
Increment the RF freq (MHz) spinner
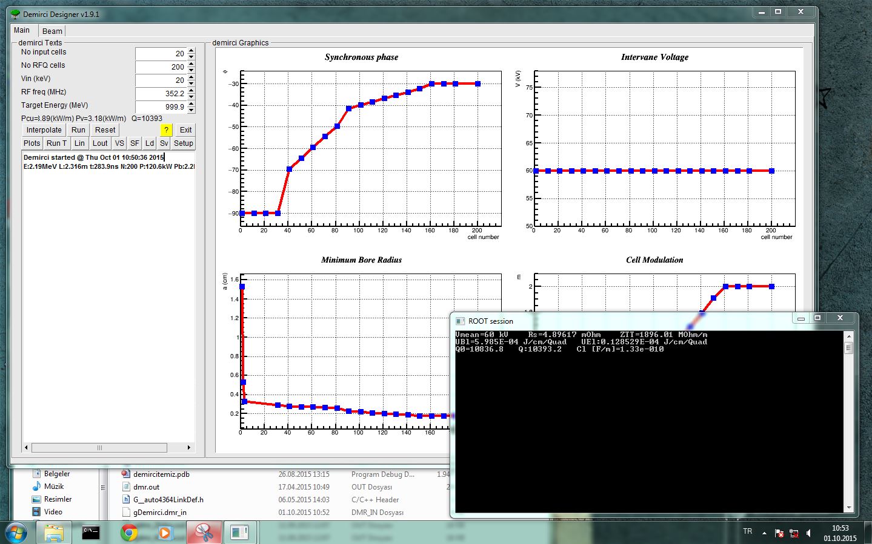191,91
